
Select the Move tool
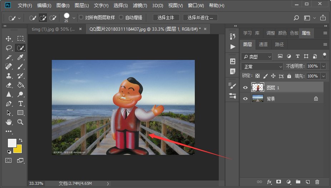tap(9, 39)
